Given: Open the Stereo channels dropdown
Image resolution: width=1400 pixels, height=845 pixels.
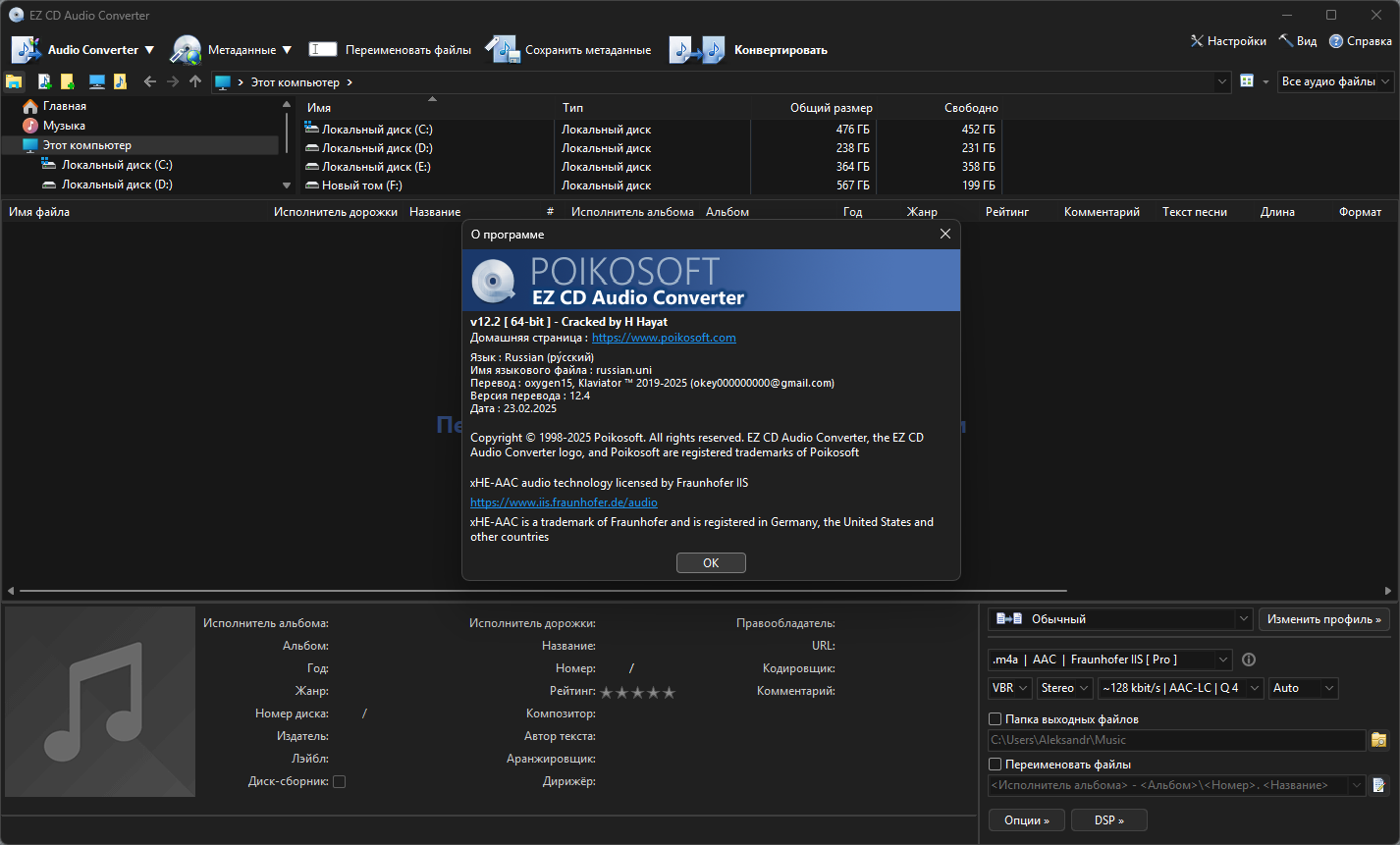Looking at the screenshot, I should coord(1065,688).
